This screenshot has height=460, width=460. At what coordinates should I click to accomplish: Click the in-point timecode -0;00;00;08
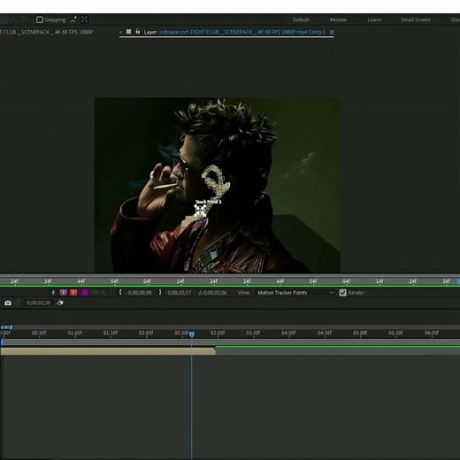click(x=139, y=293)
